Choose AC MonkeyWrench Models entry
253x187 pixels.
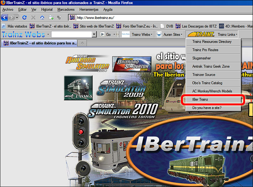(213, 91)
